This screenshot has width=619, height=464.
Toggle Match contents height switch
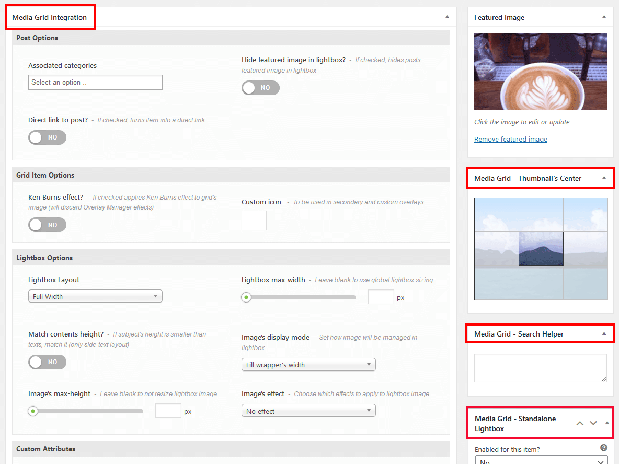pos(47,362)
